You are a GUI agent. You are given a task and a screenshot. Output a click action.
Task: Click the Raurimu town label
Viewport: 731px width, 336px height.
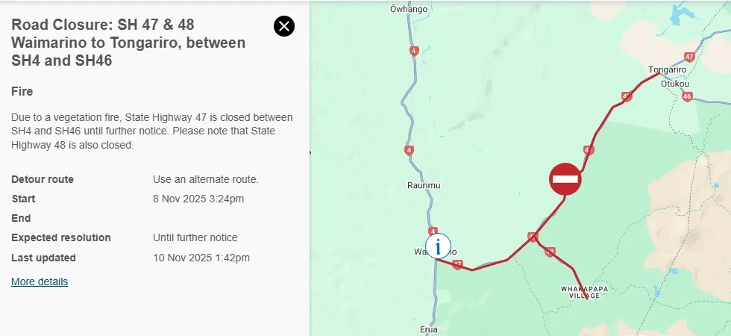(x=421, y=184)
